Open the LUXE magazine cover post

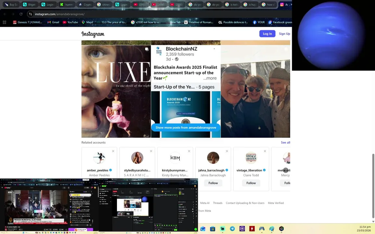[116, 91]
